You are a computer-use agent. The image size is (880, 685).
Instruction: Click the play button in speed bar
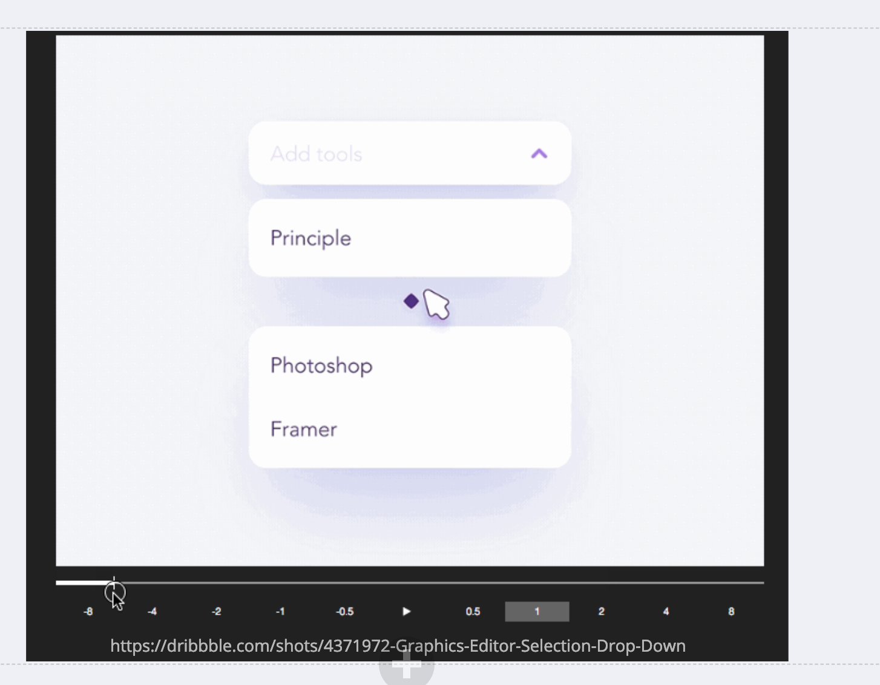[x=406, y=611]
